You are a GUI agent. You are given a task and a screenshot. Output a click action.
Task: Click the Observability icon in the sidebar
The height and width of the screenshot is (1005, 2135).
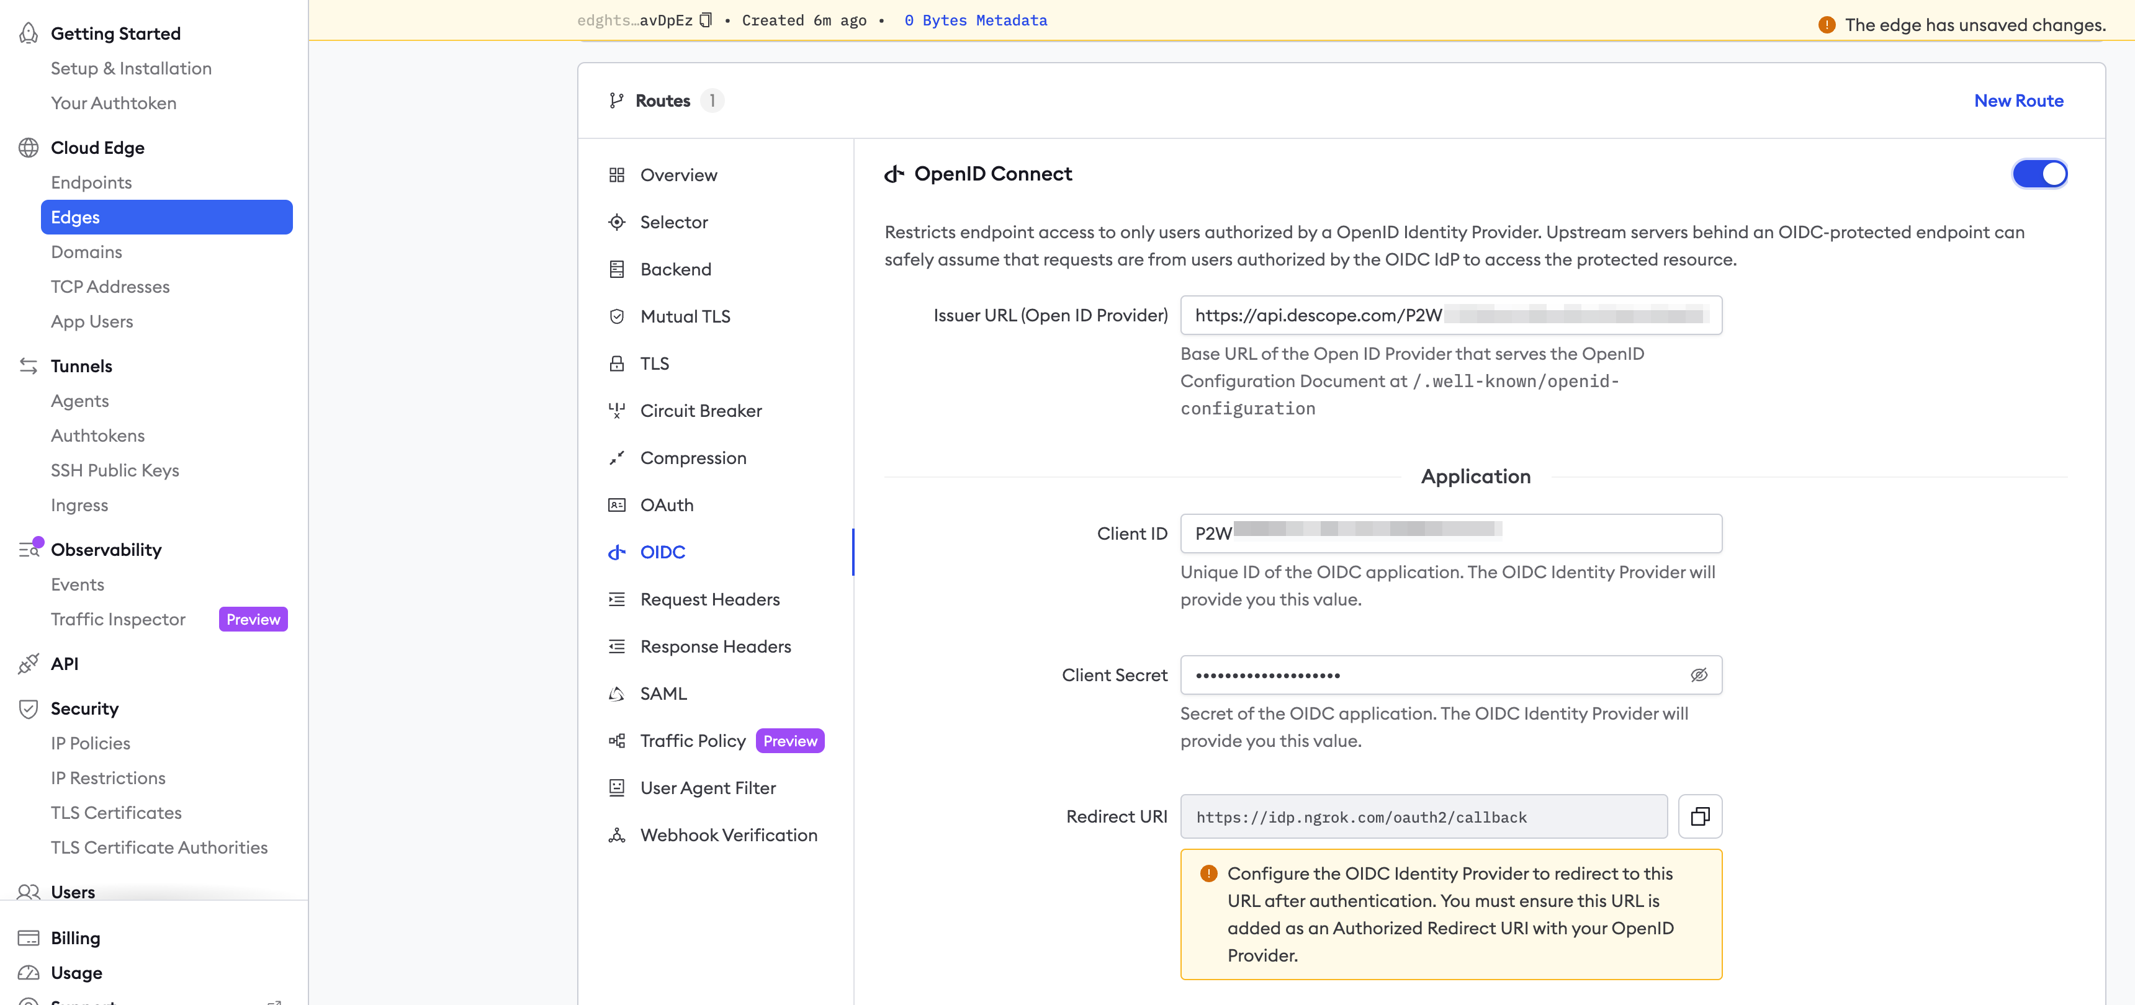(27, 548)
